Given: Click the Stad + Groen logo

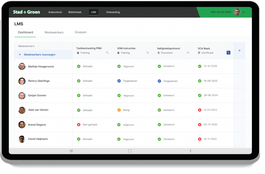Looking at the screenshot, I should pyautogui.click(x=26, y=12).
